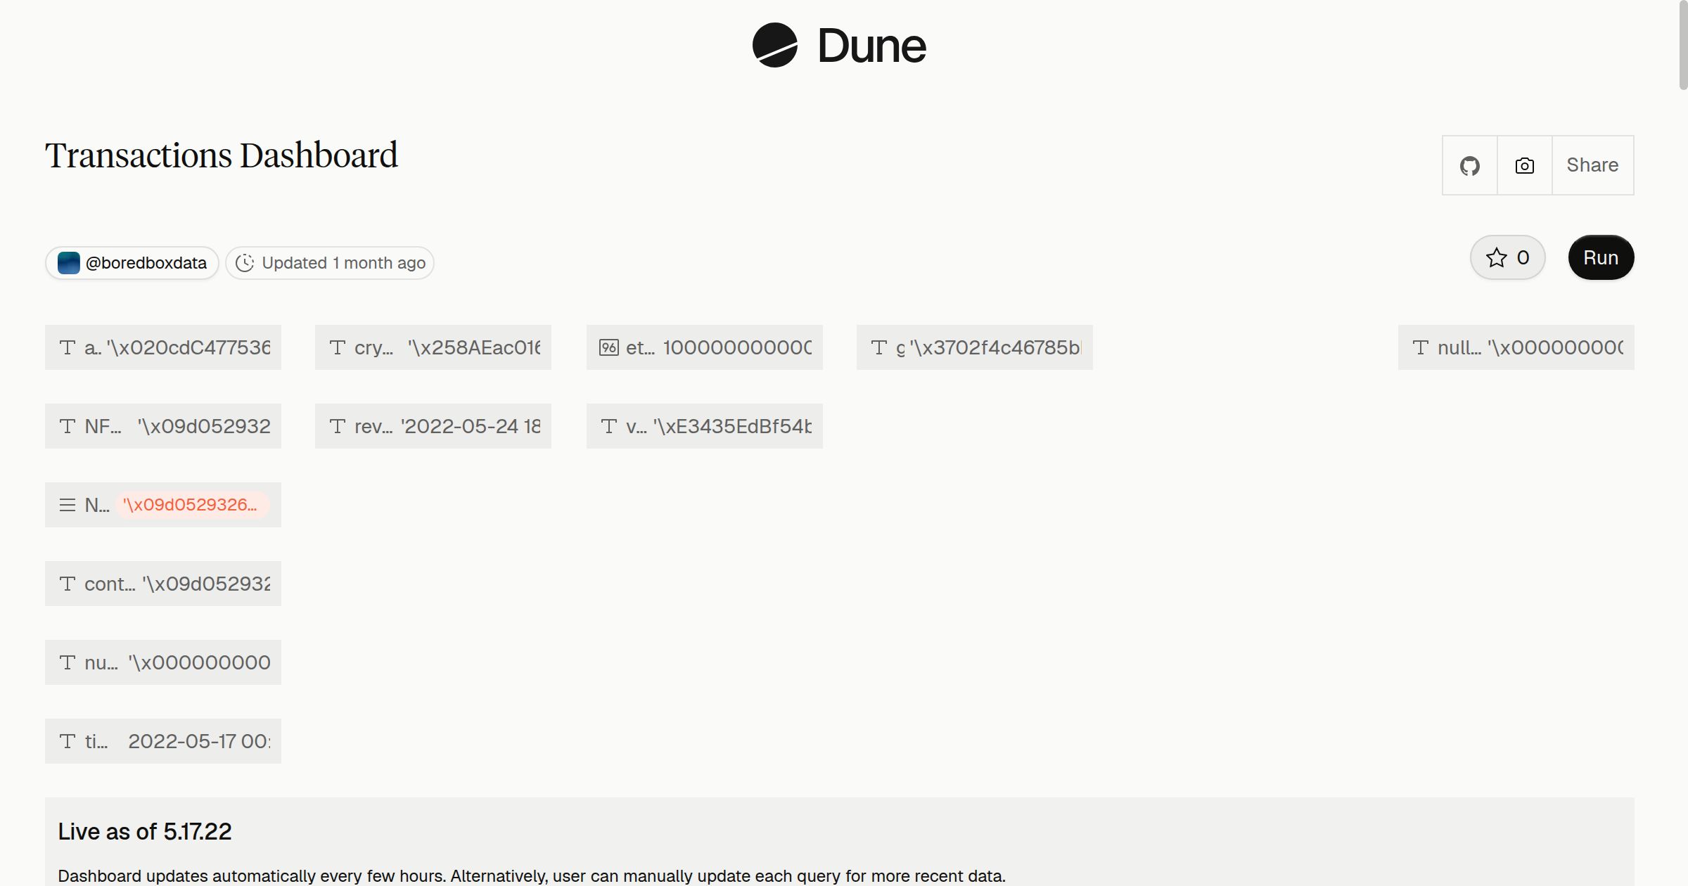Click the red '\x09d0529326... tag
The width and height of the screenshot is (1688, 886).
191,505
